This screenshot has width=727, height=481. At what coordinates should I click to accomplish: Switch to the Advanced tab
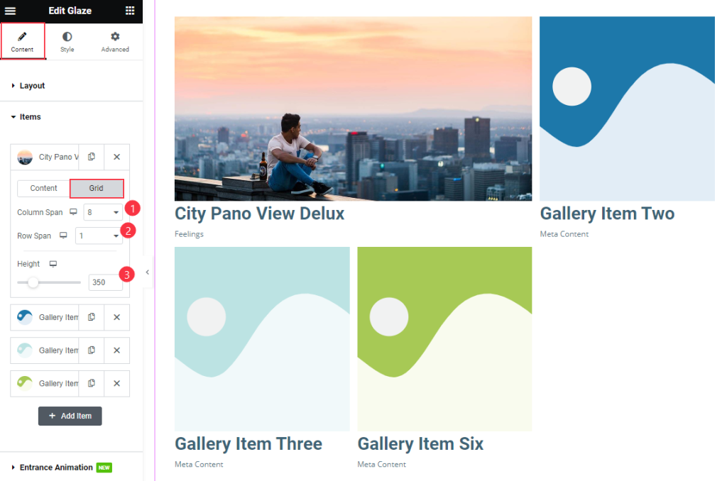(x=115, y=42)
